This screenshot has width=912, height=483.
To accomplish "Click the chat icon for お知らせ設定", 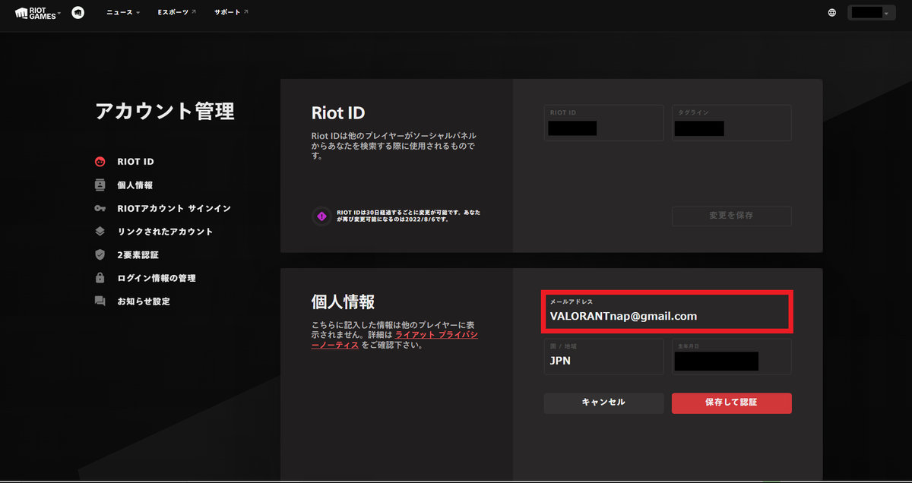I will coord(100,301).
